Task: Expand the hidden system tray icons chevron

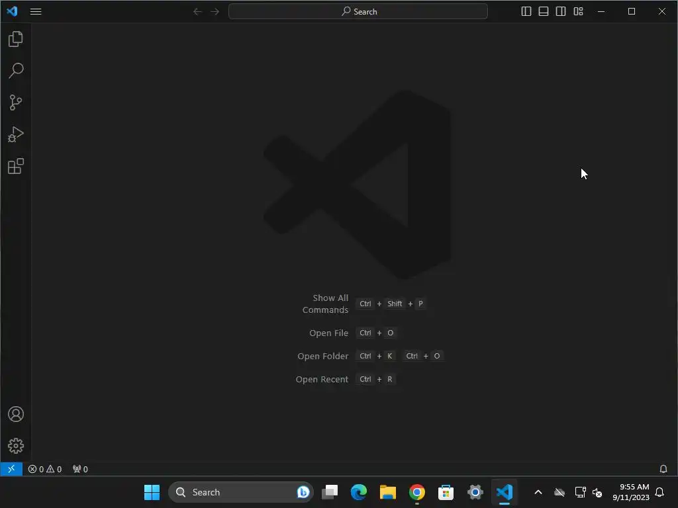Action: coord(538,492)
